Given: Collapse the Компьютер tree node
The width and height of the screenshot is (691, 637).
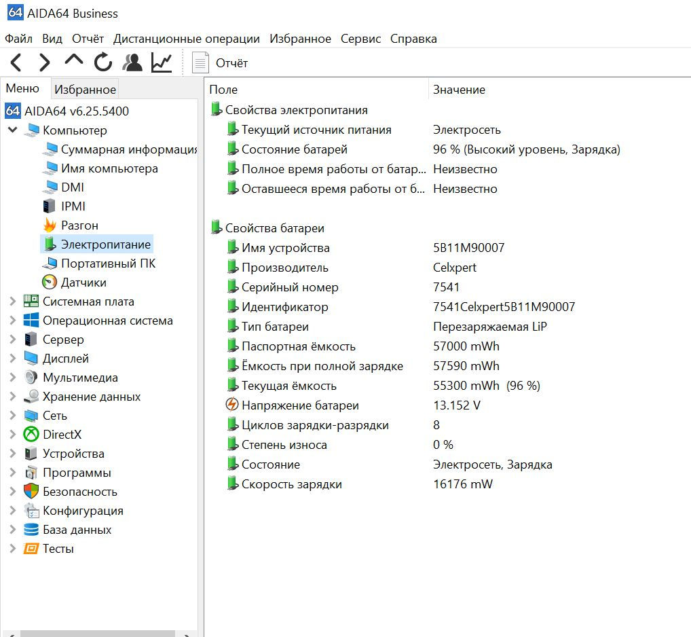Looking at the screenshot, I should pyautogui.click(x=12, y=130).
